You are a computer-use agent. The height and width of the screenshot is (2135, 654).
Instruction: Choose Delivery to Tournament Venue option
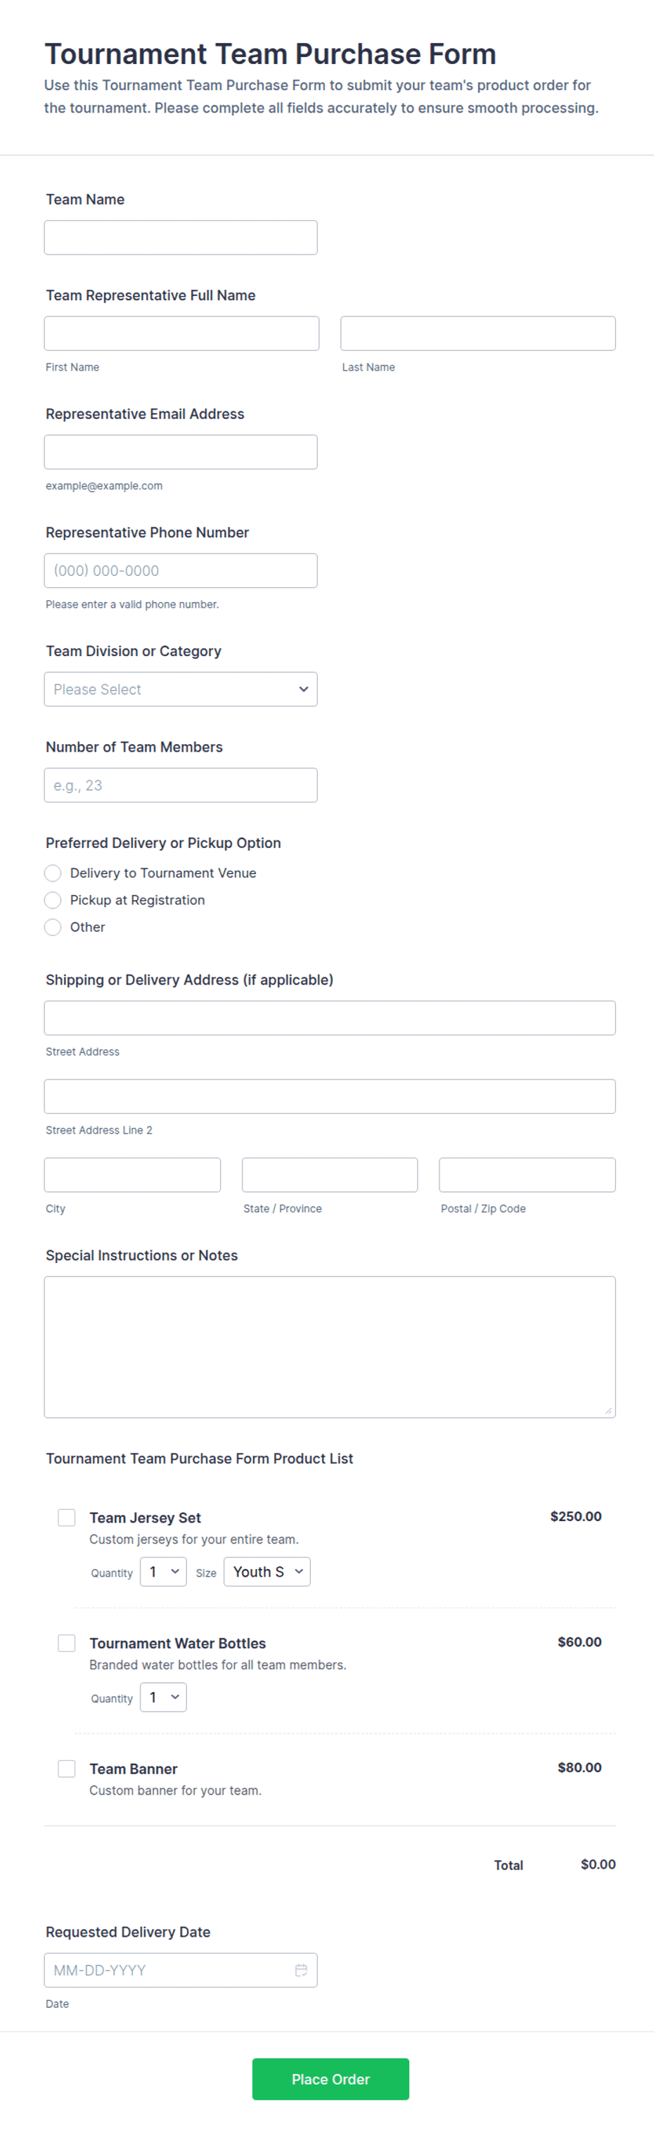coord(53,873)
